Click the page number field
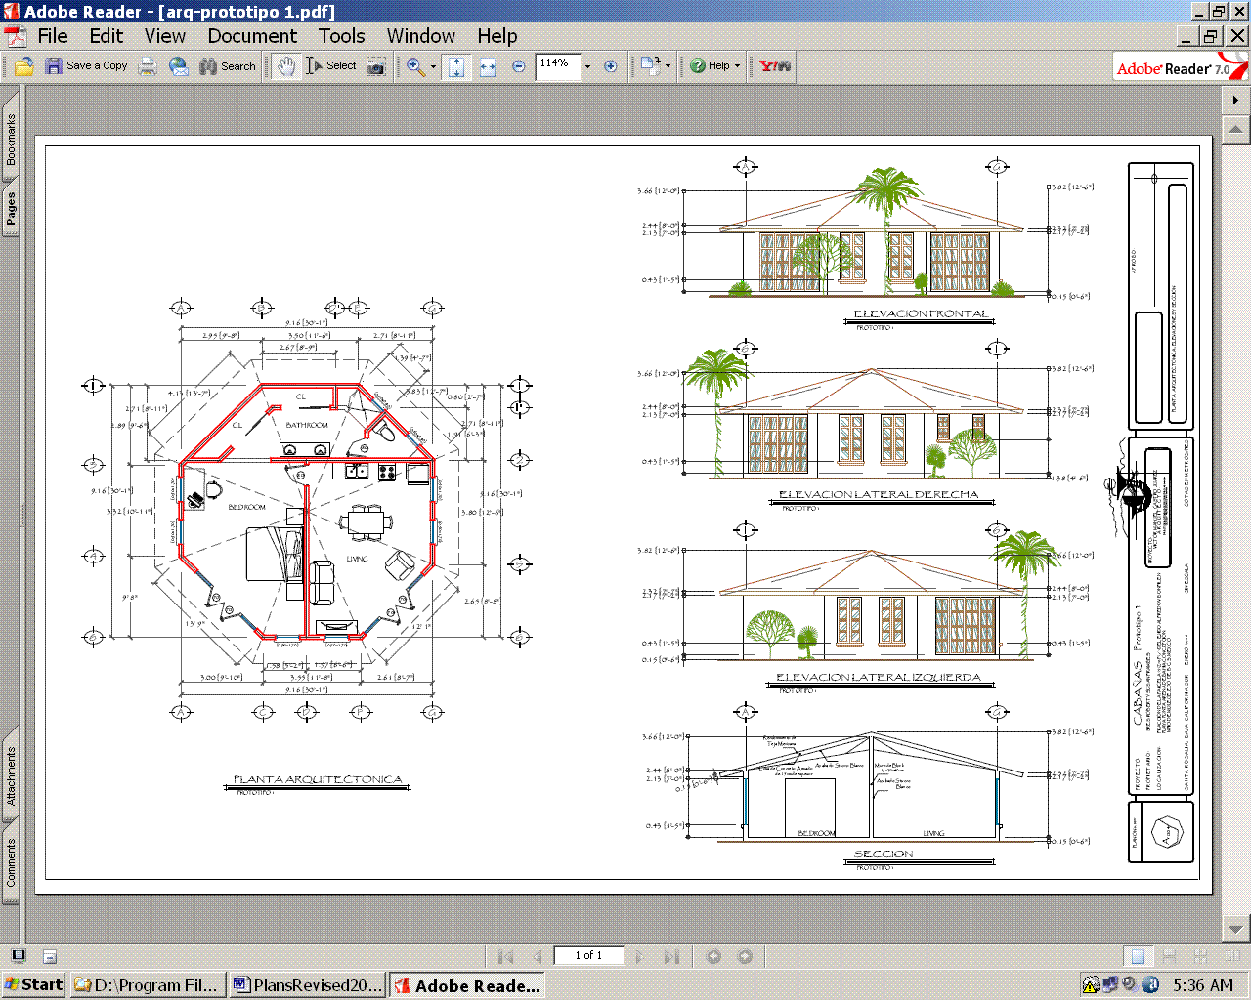The image size is (1251, 1000). click(588, 956)
